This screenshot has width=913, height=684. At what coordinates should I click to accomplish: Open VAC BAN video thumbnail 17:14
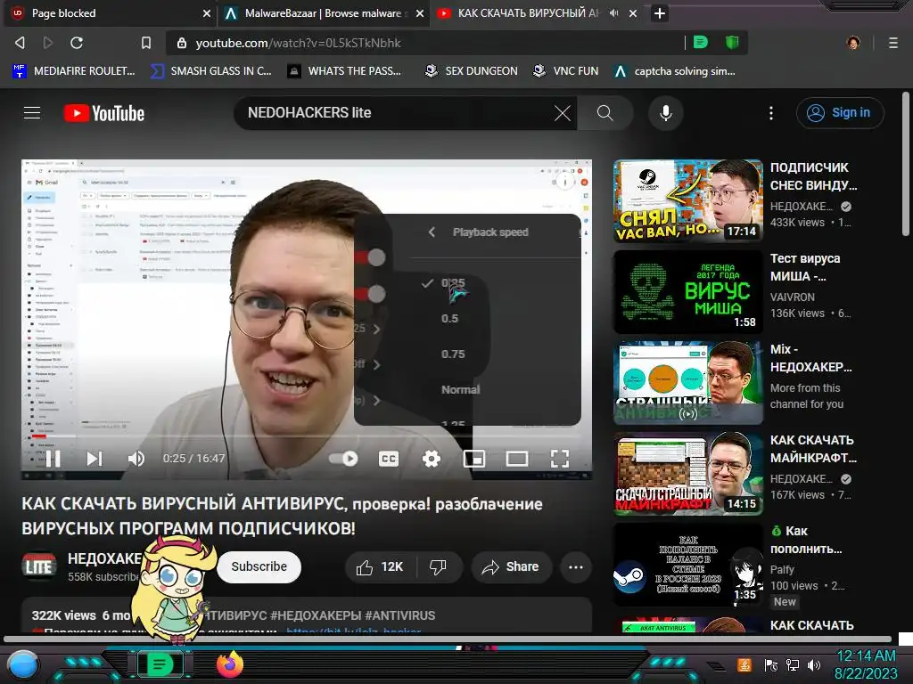coord(687,201)
